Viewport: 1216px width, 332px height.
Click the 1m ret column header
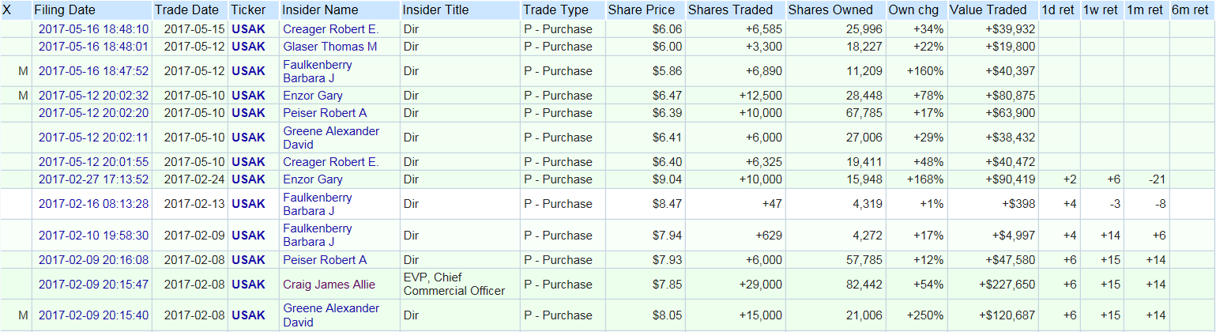[1144, 10]
